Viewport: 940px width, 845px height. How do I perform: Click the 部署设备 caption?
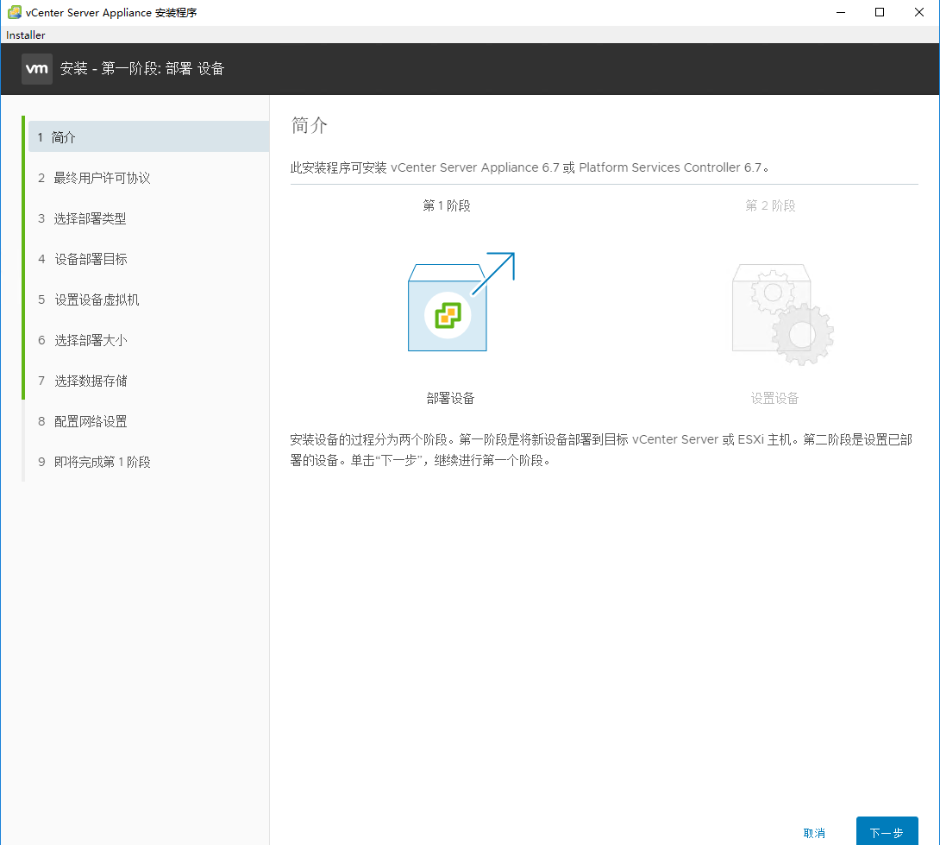click(x=450, y=399)
